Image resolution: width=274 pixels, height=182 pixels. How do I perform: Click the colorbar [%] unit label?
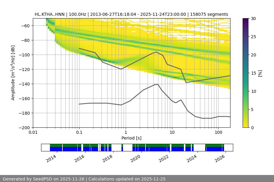click(x=260, y=73)
